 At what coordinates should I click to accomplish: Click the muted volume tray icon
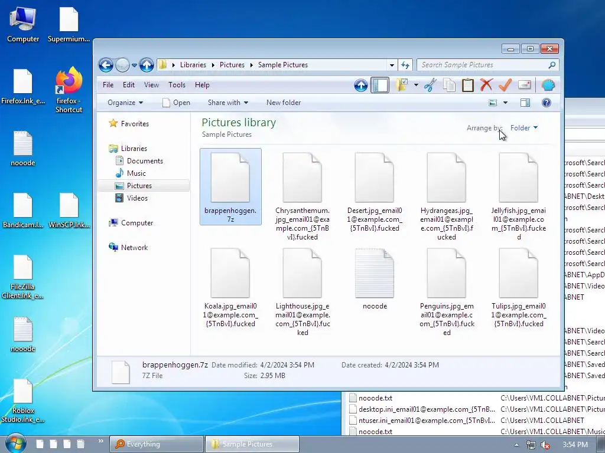point(545,445)
